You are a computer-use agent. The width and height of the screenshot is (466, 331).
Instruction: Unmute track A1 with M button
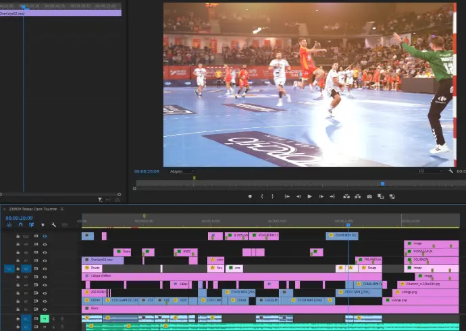pyautogui.click(x=45, y=319)
